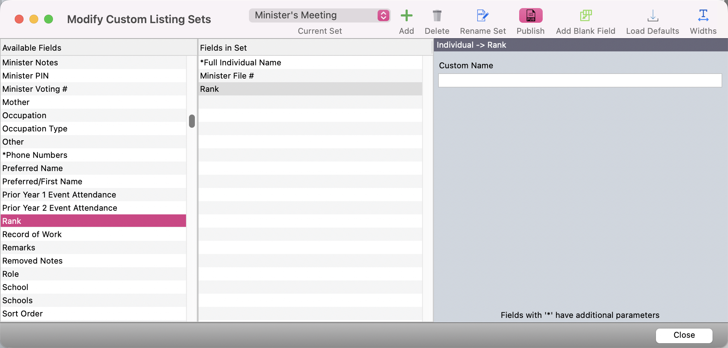Select the *Phone Numbers field
Image resolution: width=728 pixels, height=348 pixels.
[93, 155]
